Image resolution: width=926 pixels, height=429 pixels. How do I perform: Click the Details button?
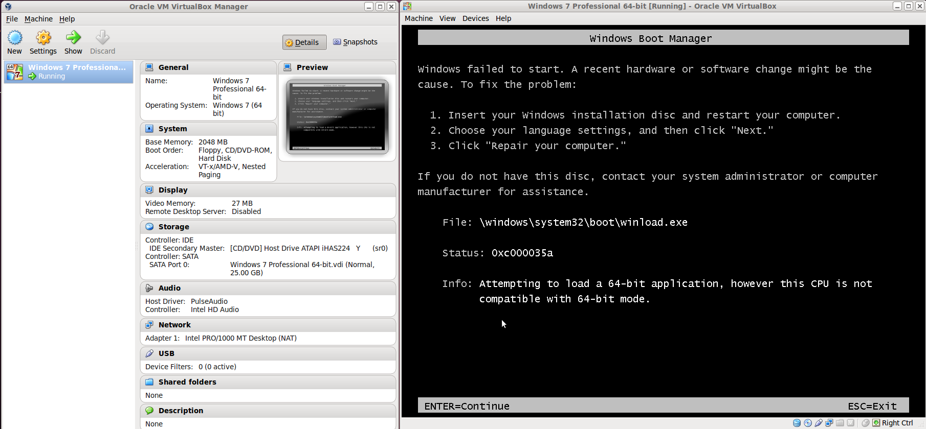[304, 42]
